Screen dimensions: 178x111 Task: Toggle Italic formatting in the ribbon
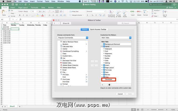(x=23, y=15)
